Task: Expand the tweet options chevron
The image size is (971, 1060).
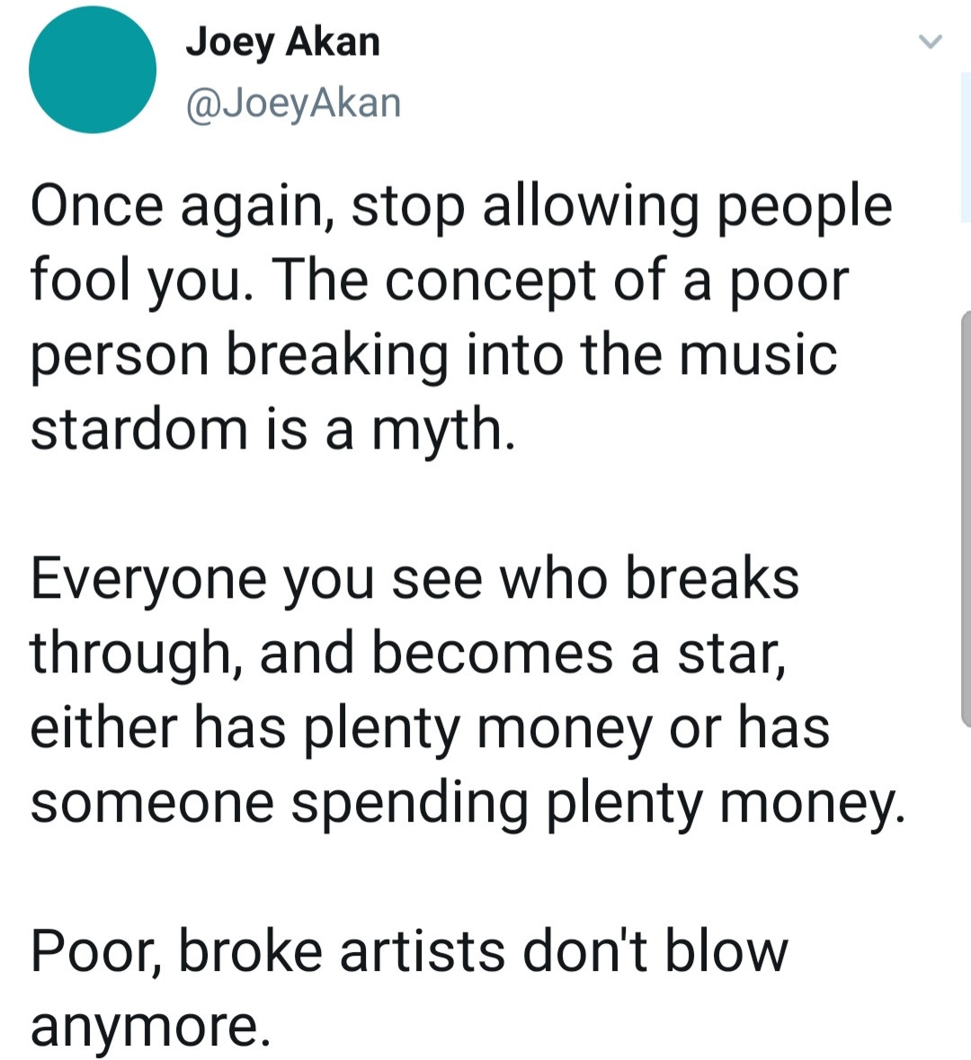Action: [x=931, y=40]
